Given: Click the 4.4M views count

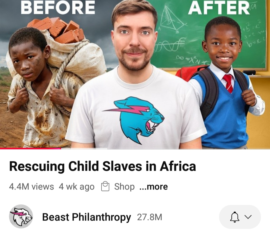Looking at the screenshot, I should pyautogui.click(x=31, y=186).
